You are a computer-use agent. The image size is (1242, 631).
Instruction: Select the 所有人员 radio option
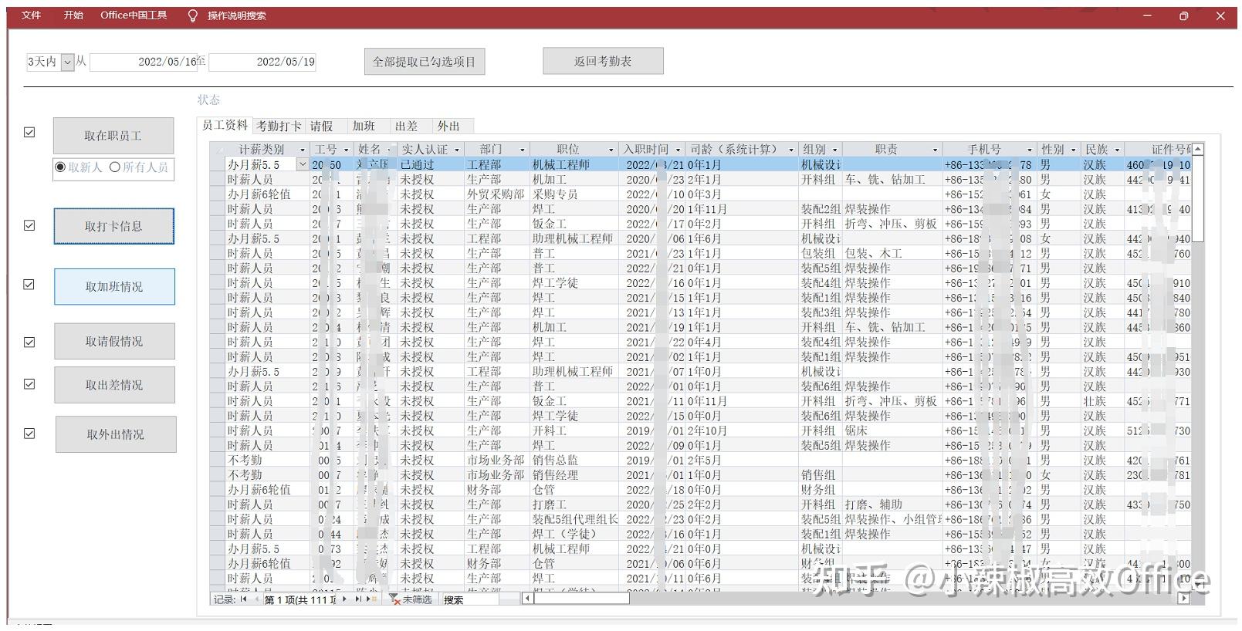pyautogui.click(x=115, y=167)
